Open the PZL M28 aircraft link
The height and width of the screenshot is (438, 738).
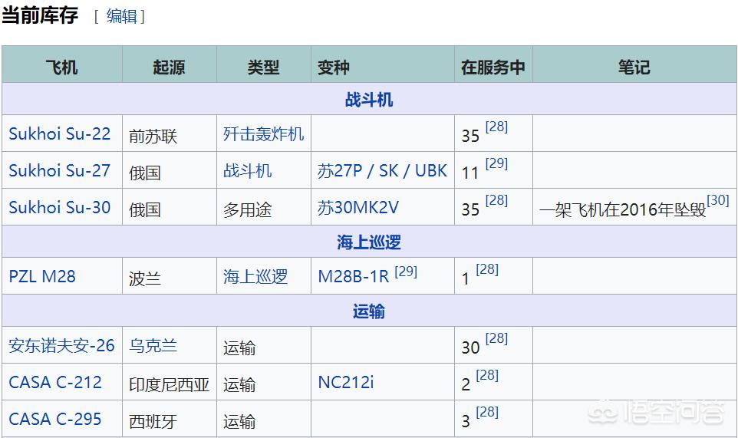pos(42,276)
